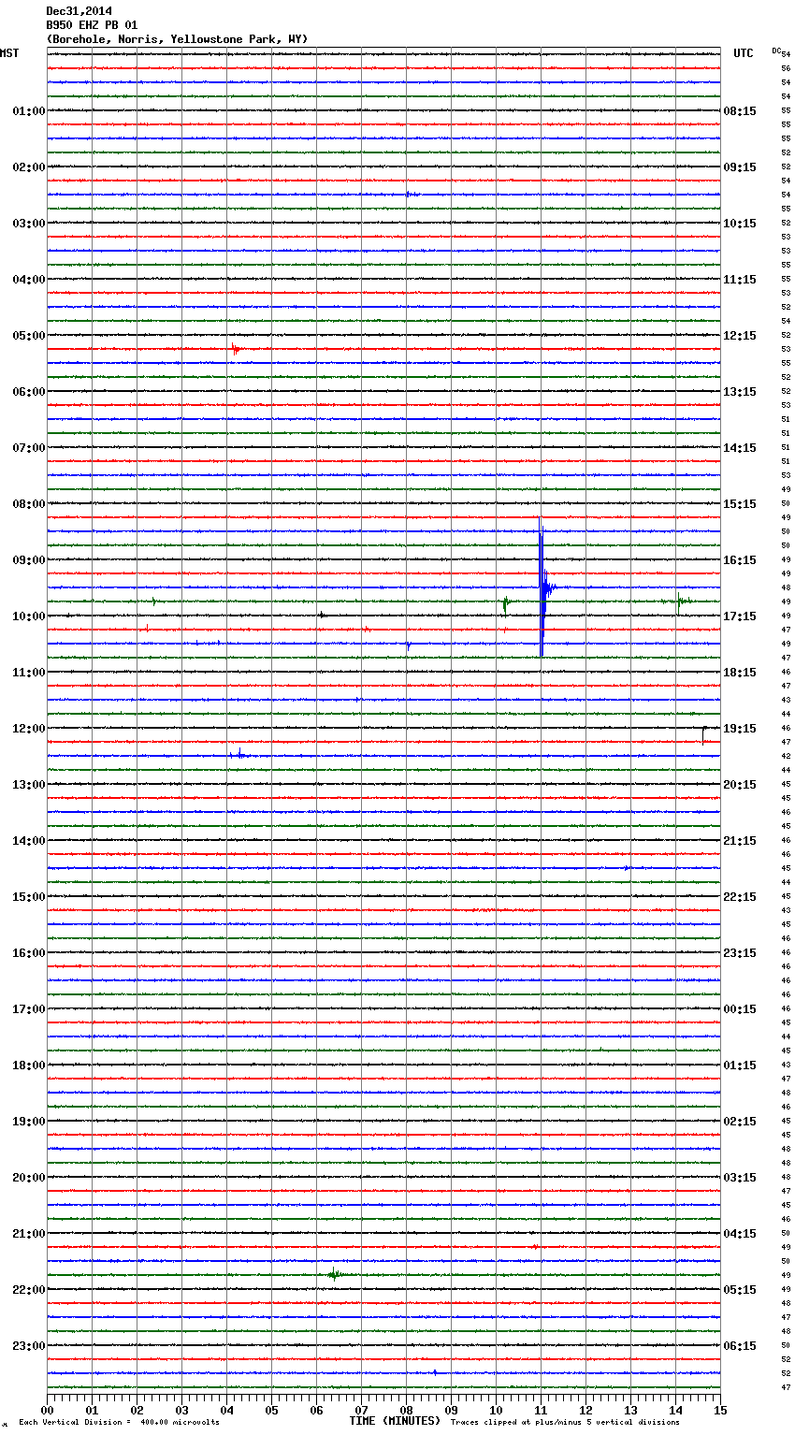The height and width of the screenshot is (1435, 795).
Task: Select the station code B950 EHZ PB 01
Action: tap(92, 25)
